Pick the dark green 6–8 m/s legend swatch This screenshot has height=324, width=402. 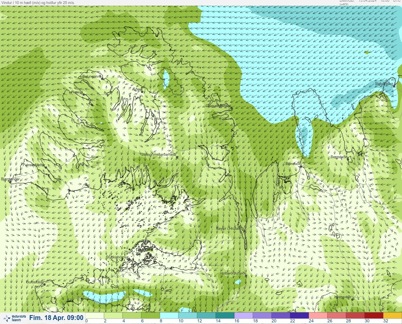pos(150,315)
